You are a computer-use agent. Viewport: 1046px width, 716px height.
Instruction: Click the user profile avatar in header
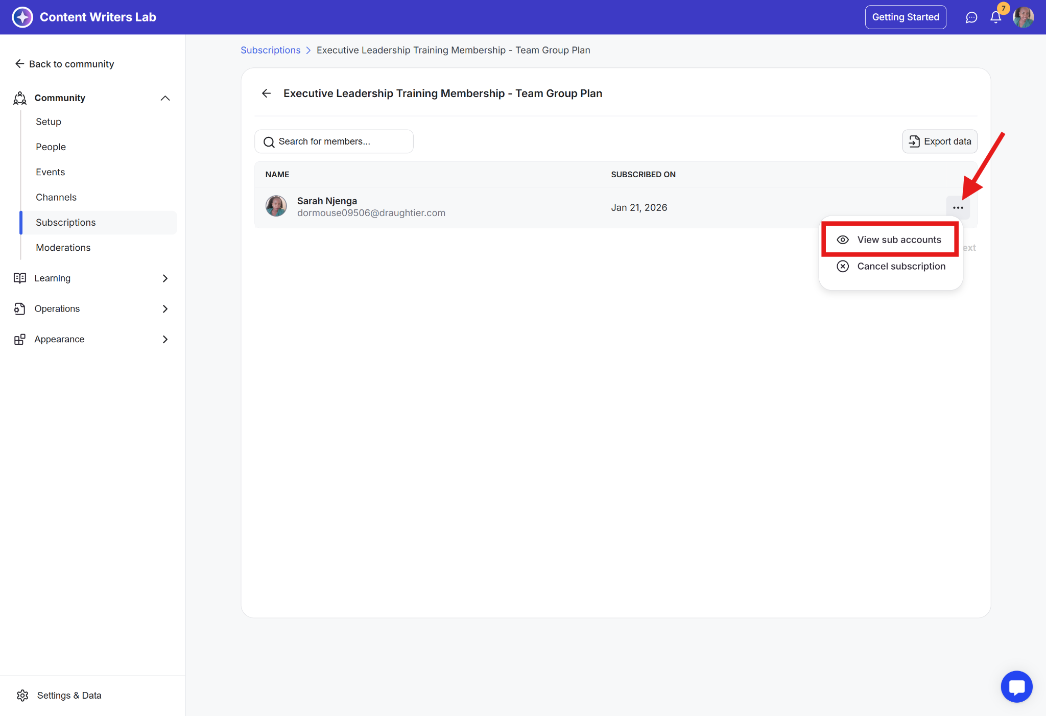point(1023,17)
